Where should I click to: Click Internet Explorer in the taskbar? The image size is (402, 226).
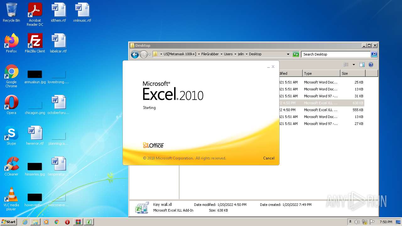pyautogui.click(x=25, y=222)
